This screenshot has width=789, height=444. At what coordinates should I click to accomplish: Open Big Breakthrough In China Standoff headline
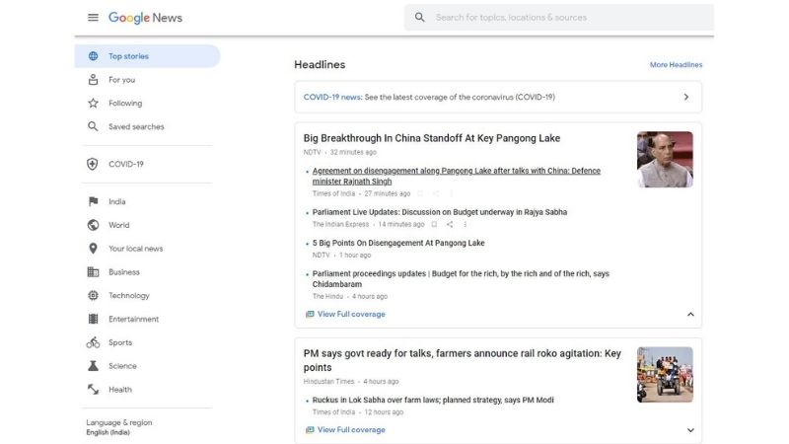click(x=432, y=138)
